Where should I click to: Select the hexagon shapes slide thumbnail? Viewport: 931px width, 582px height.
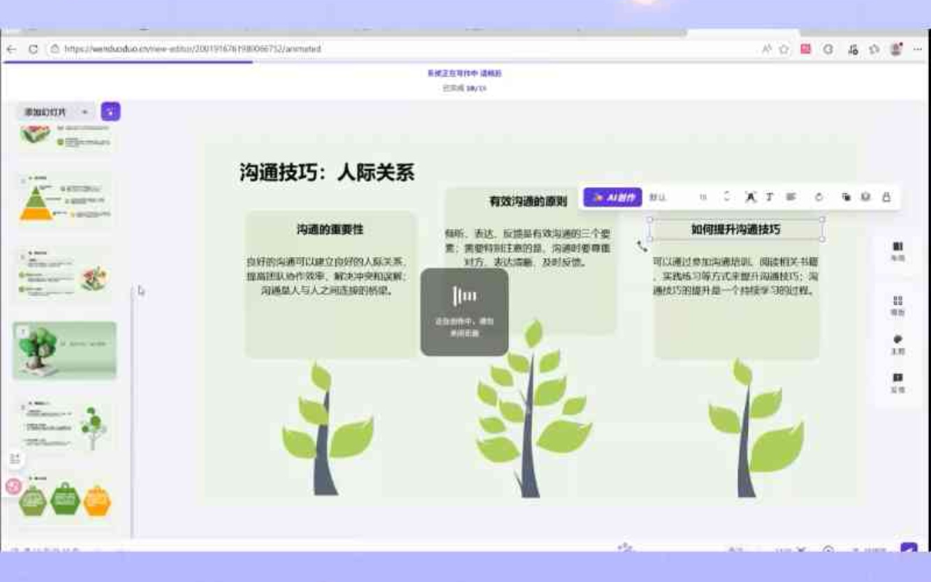point(64,499)
